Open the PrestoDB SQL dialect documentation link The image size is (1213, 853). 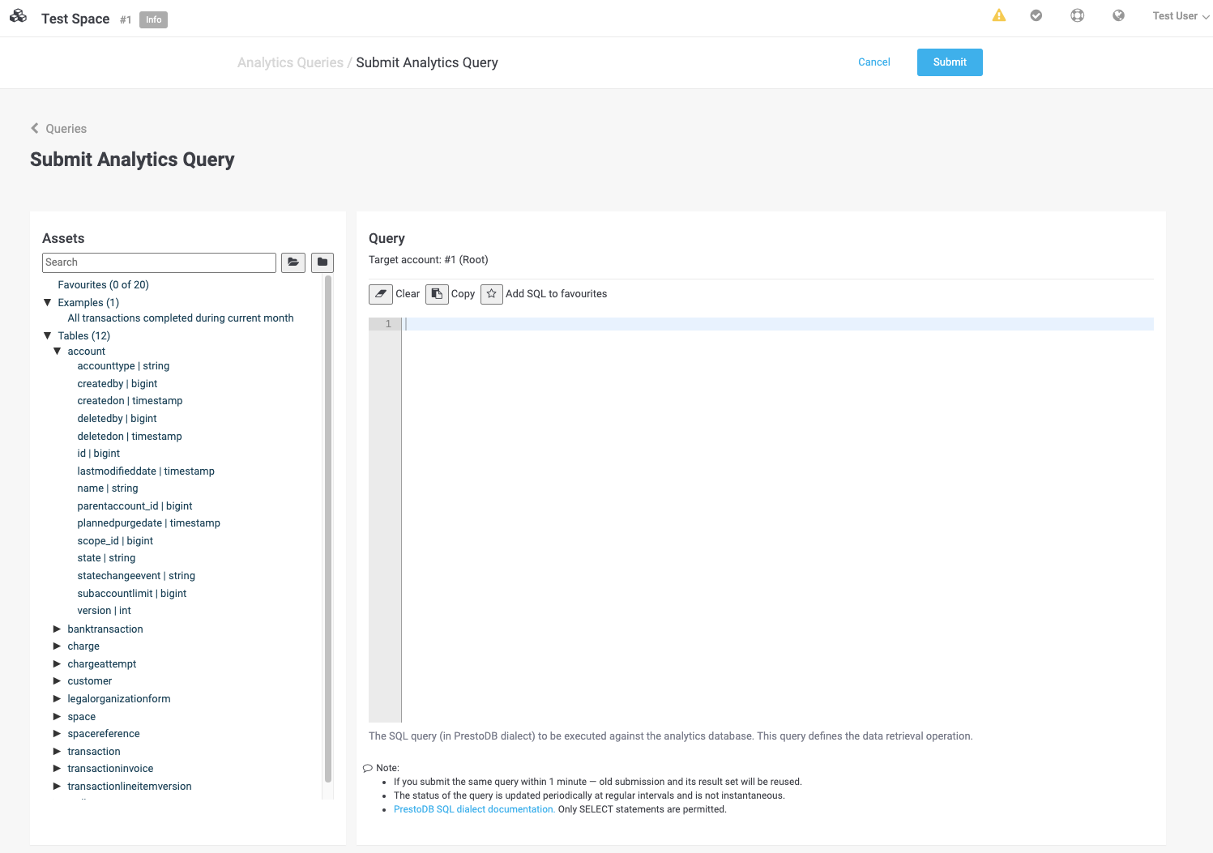[474, 808]
